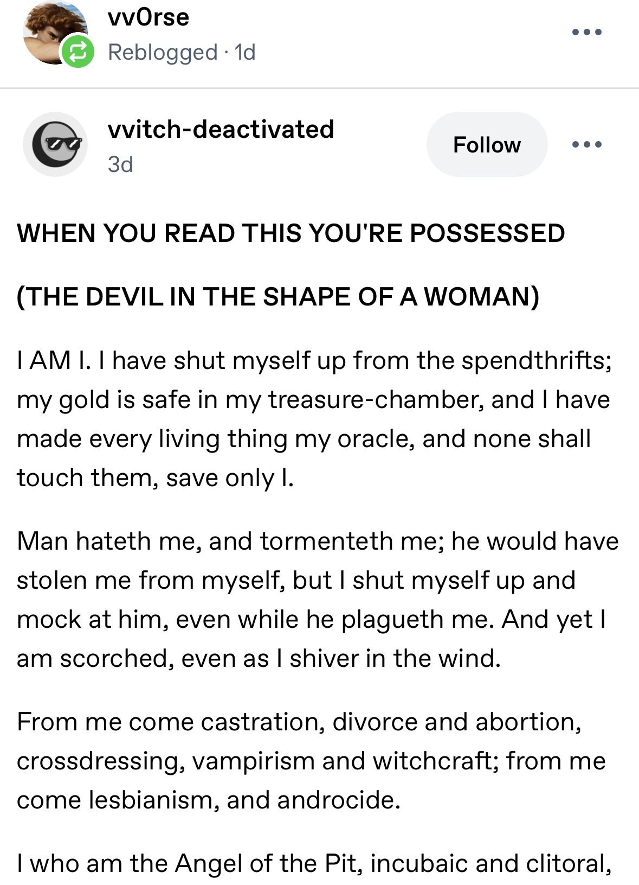Click the paragraph starting 'From me come castration'
The height and width of the screenshot is (885, 639).
pos(311,761)
